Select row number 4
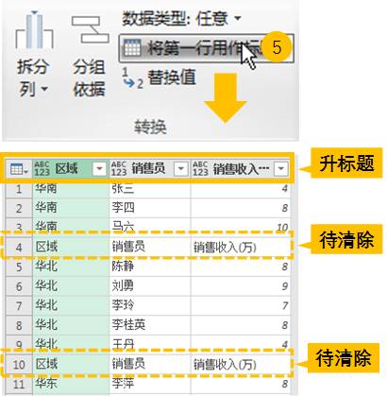Viewport: 387px width, 396px height. [19, 248]
